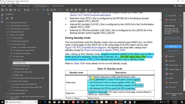Viewport: 185px width, 104px height.
Task: Open bookmarks options menu icon
Action: click(7, 18)
